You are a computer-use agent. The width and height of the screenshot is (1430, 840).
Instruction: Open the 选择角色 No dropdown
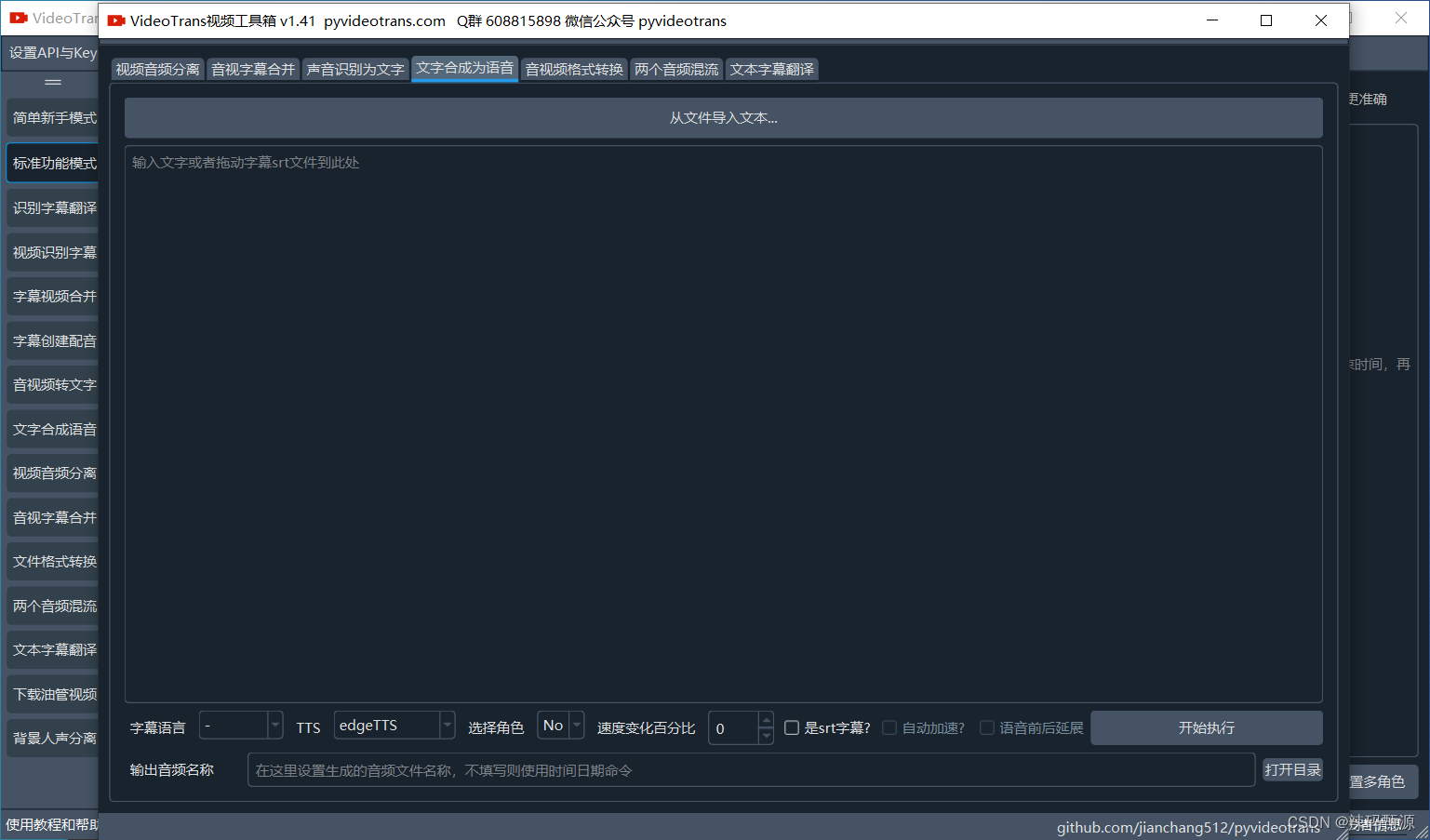tap(561, 726)
